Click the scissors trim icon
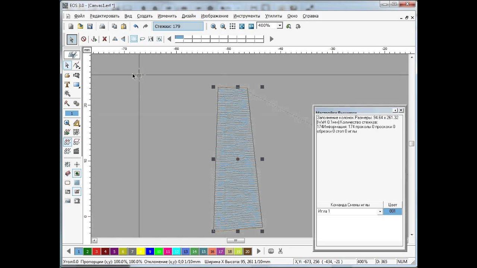This screenshot has height=268, width=477. (x=281, y=251)
